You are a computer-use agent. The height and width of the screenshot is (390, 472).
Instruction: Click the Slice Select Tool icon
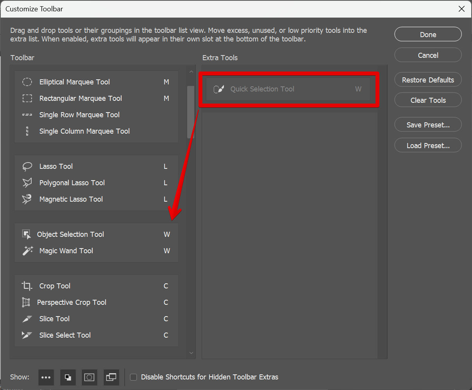(27, 335)
